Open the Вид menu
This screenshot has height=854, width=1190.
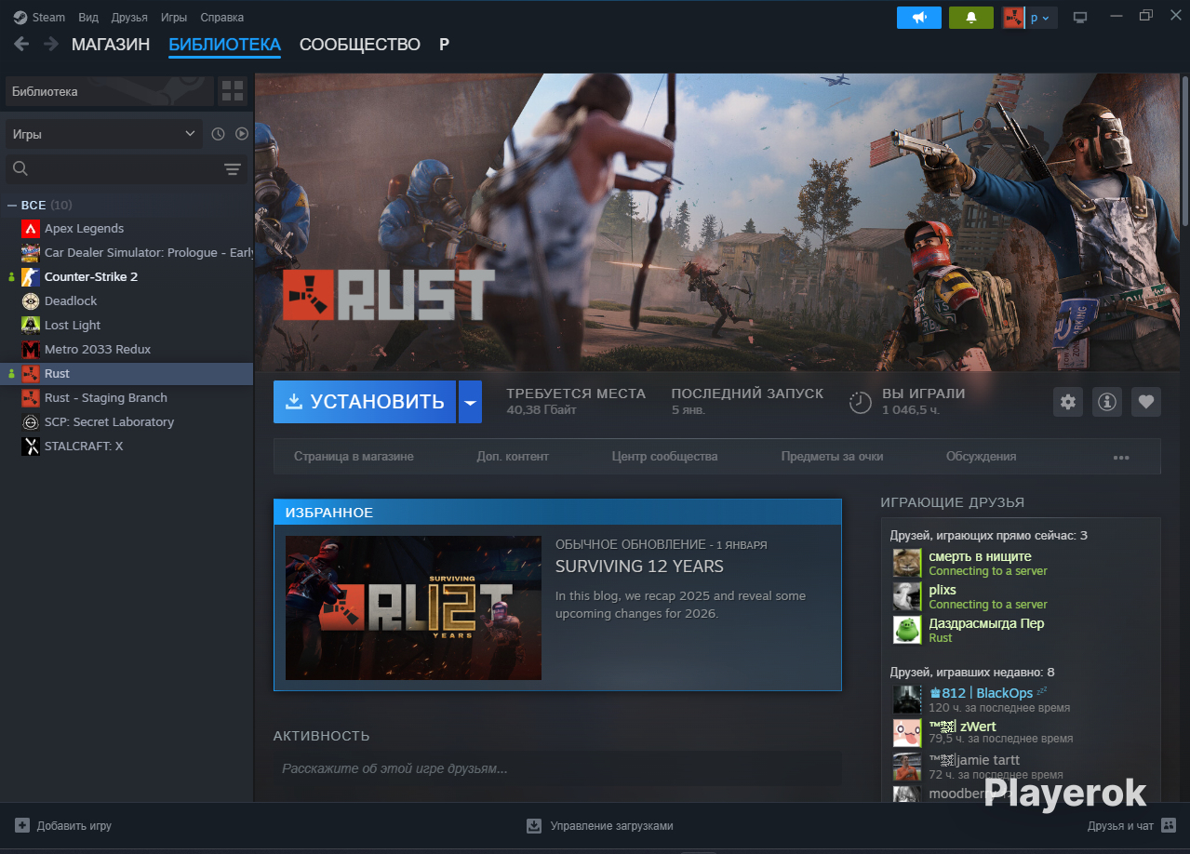point(88,18)
